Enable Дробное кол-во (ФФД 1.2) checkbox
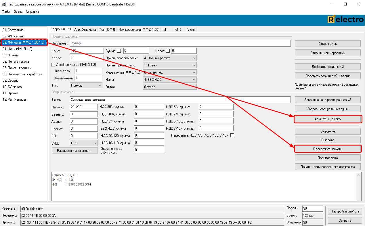This screenshot has width=365, height=226. pos(53,65)
